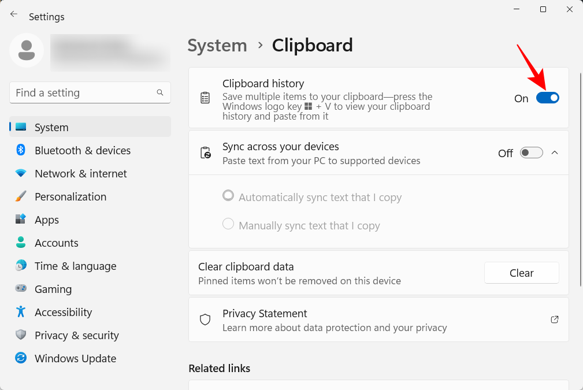Enable Sync across your devices

(x=531, y=153)
